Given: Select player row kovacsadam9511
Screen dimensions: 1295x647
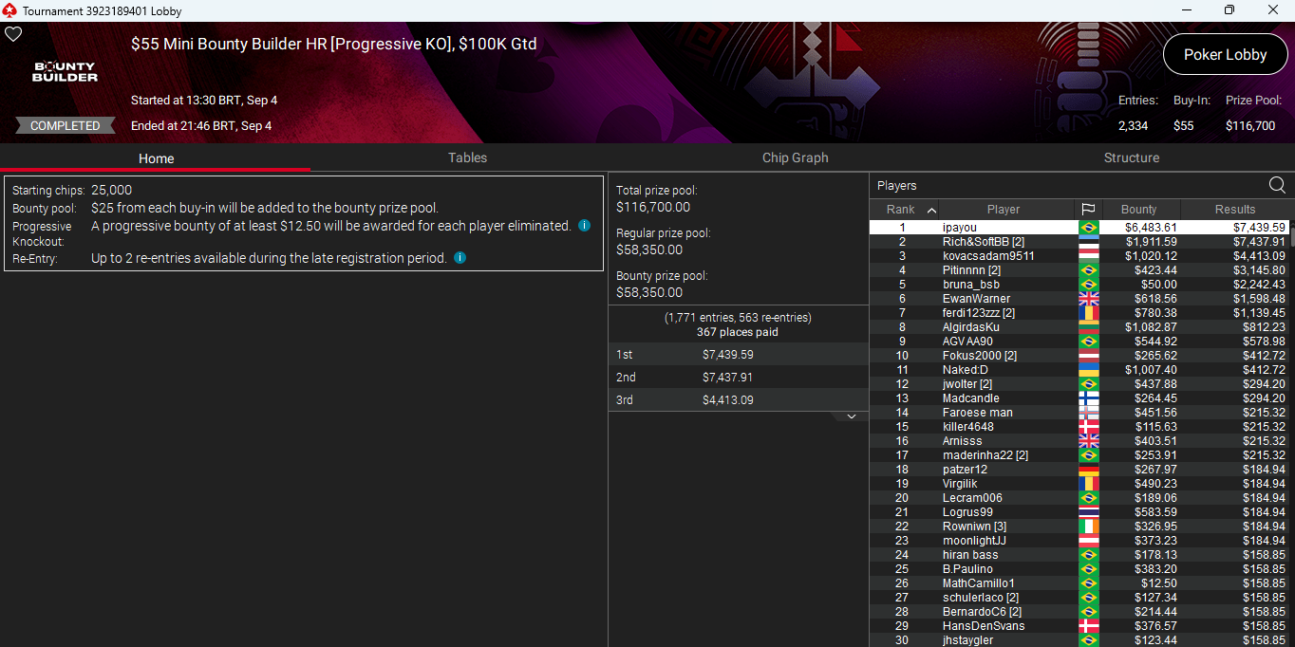Looking at the screenshot, I should pos(1079,256).
